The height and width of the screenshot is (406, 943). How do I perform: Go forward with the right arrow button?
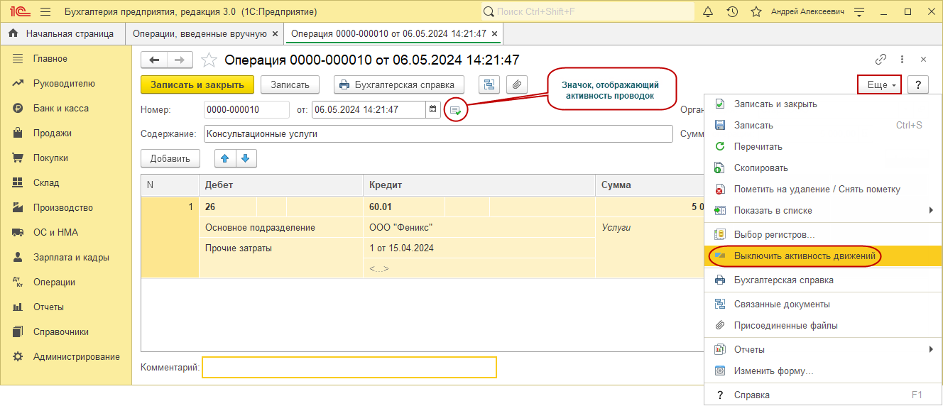coord(180,60)
